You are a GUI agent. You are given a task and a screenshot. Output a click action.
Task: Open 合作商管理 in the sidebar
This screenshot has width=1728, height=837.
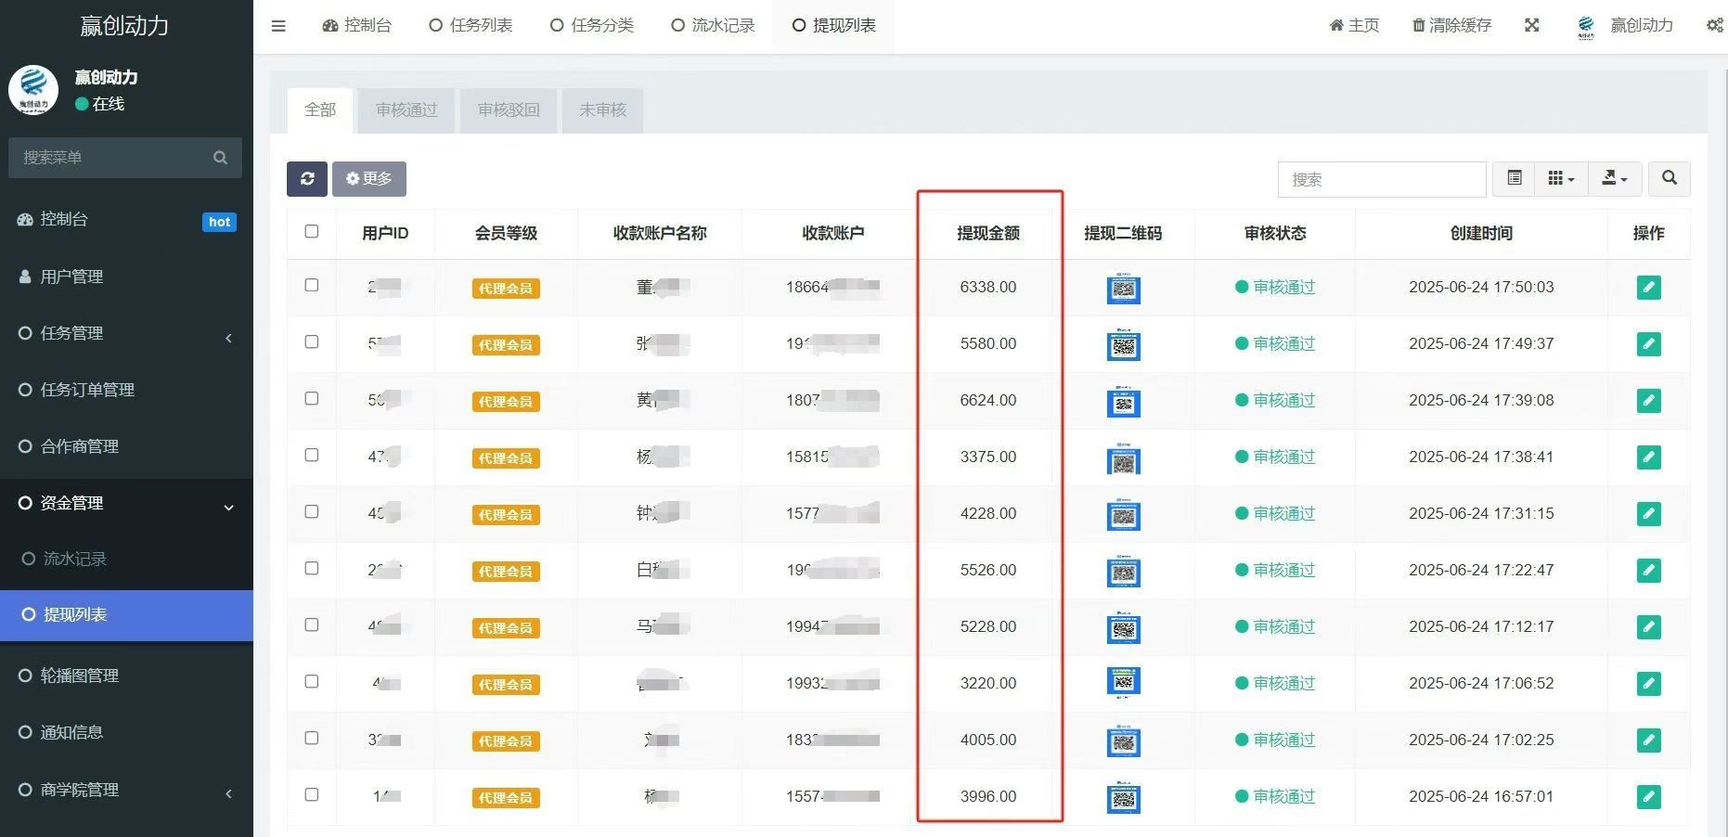click(126, 446)
